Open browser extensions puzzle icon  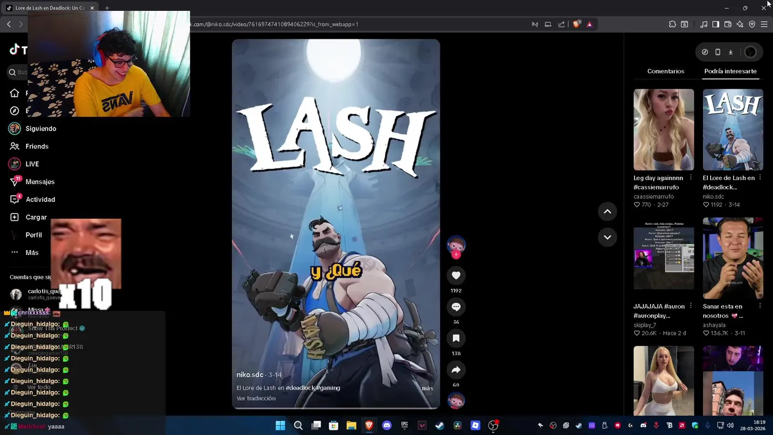click(672, 24)
